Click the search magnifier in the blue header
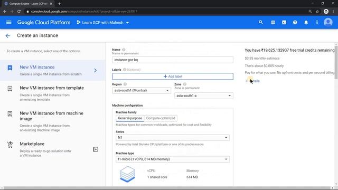Viewport: 338px width, 190px height. pyautogui.click(x=261, y=22)
